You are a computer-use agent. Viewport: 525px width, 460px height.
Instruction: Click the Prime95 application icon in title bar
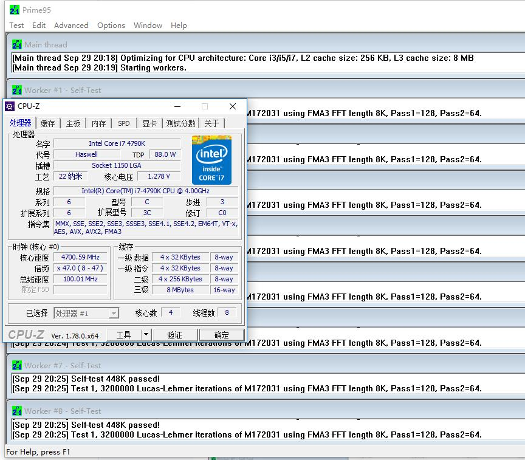(13, 10)
